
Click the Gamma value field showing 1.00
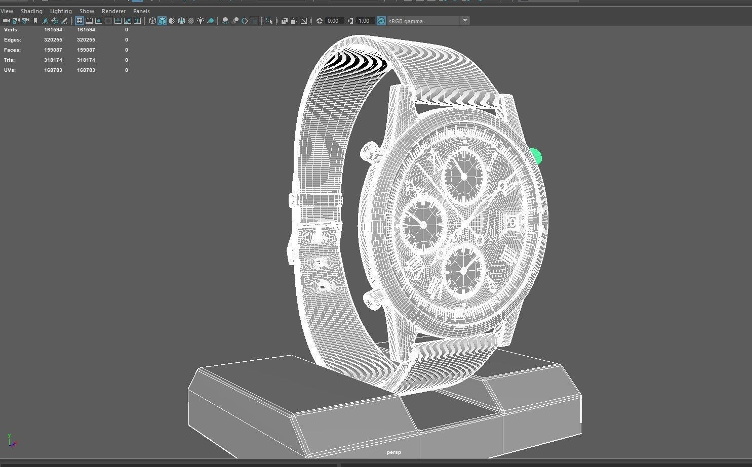tap(365, 21)
